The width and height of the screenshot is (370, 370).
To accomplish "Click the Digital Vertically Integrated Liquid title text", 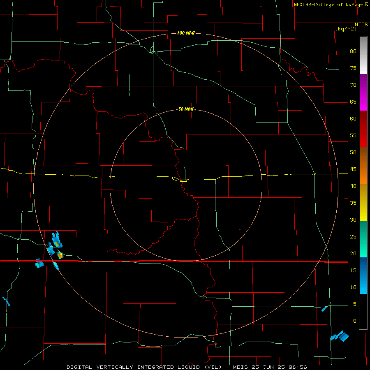I will (x=144, y=367).
